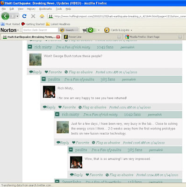The width and height of the screenshot is (186, 187).
Task: Open the Help menu
Action: point(68,9)
